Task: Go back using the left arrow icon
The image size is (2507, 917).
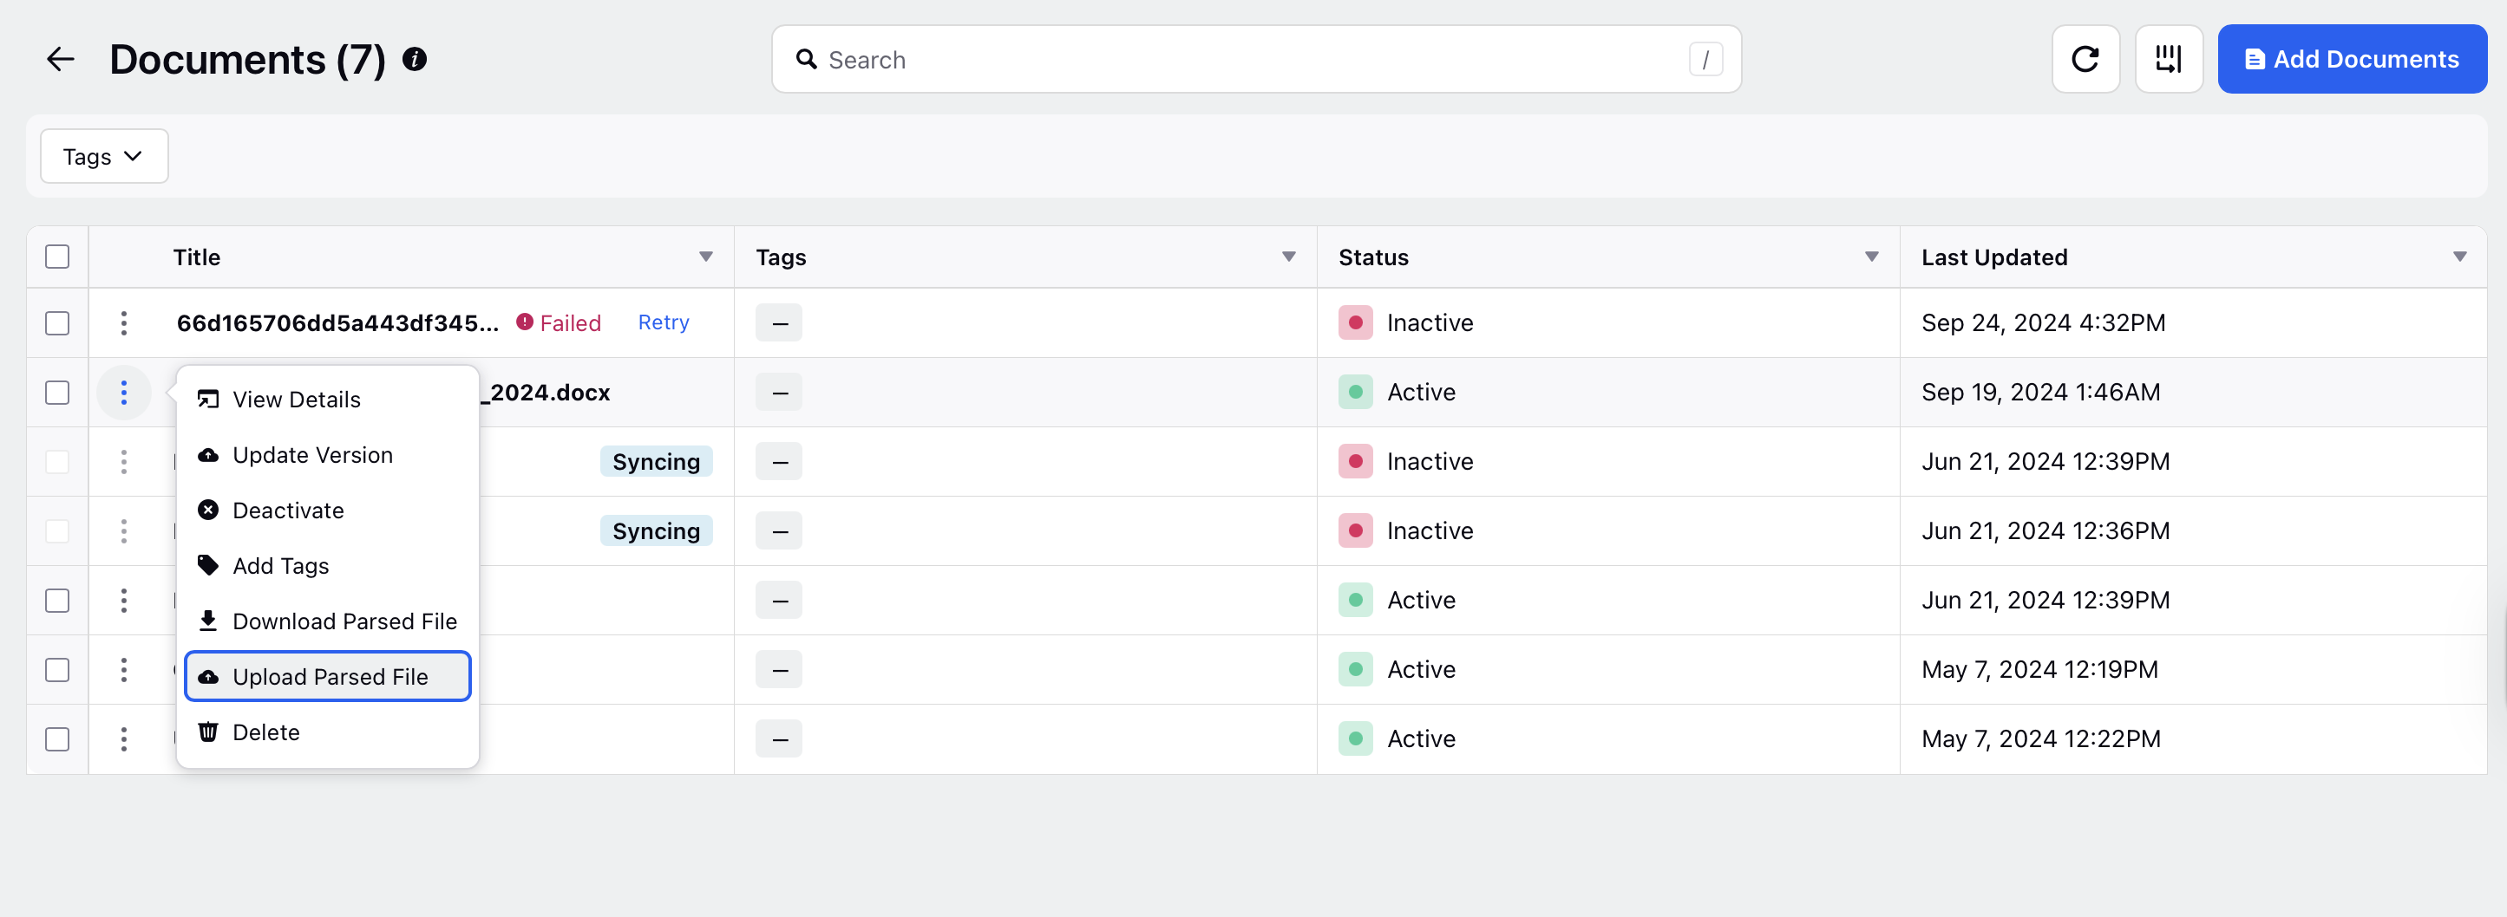Action: point(61,59)
